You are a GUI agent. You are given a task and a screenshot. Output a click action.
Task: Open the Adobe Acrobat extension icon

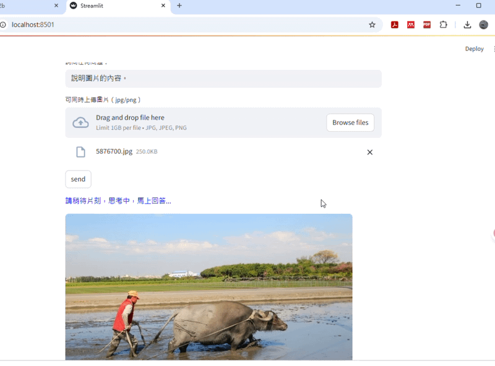point(394,25)
